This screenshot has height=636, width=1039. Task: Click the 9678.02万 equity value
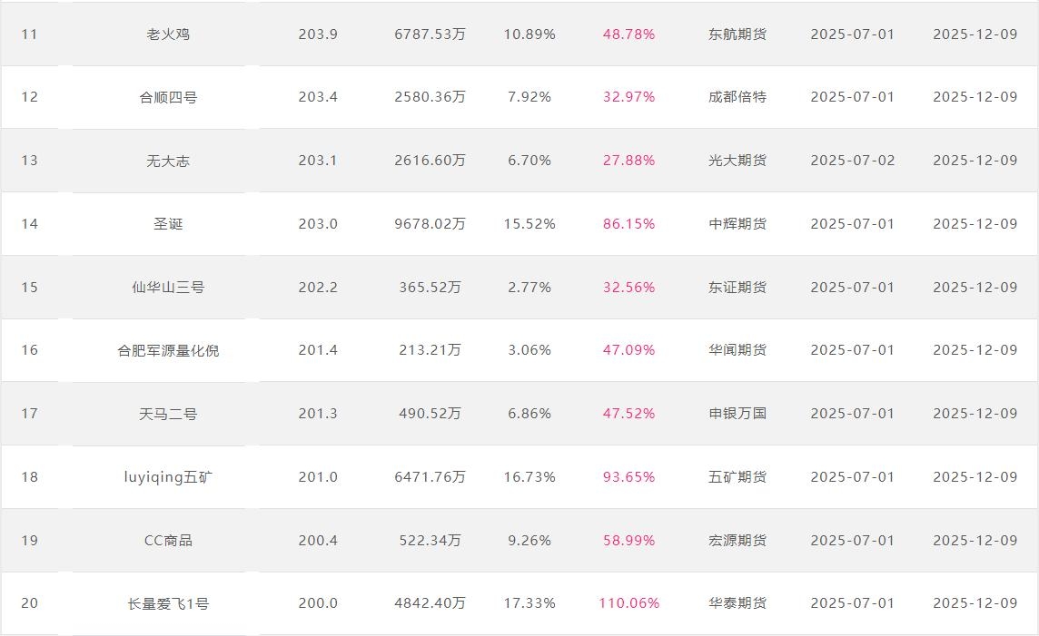click(430, 224)
